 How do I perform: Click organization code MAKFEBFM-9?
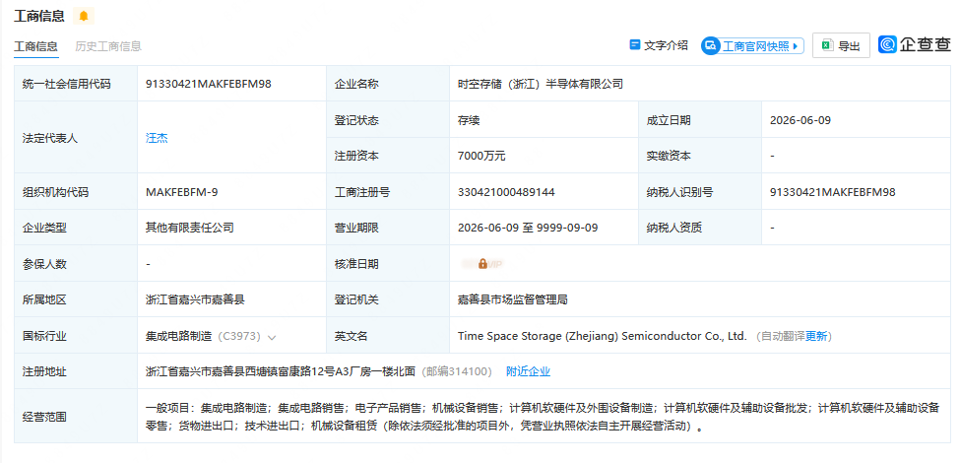[x=182, y=192]
